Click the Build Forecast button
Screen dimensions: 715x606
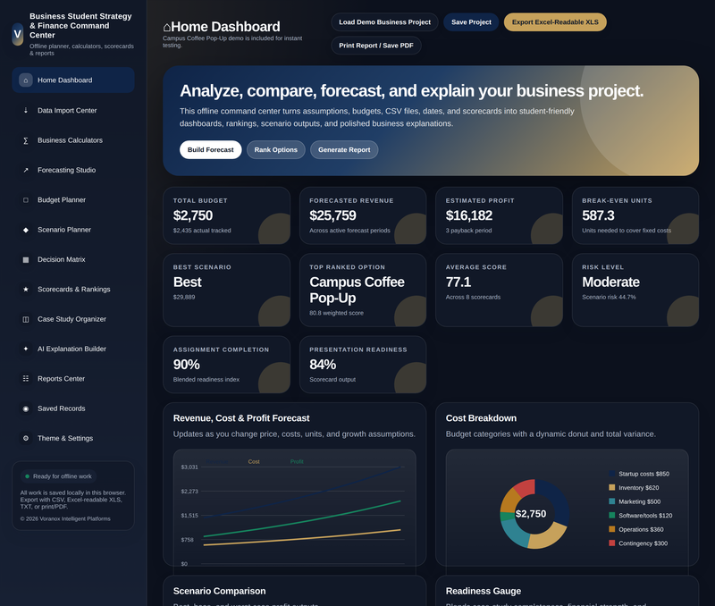click(210, 149)
